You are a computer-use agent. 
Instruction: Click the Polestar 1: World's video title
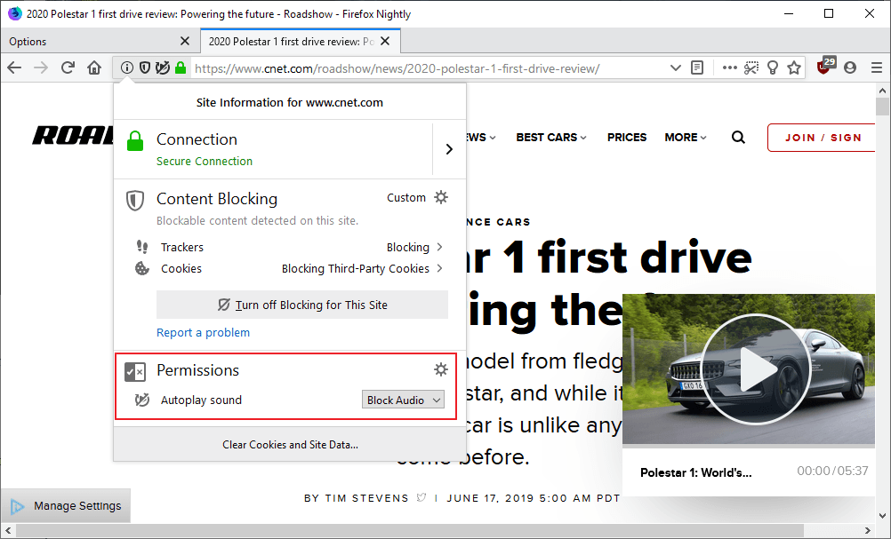[x=695, y=472]
